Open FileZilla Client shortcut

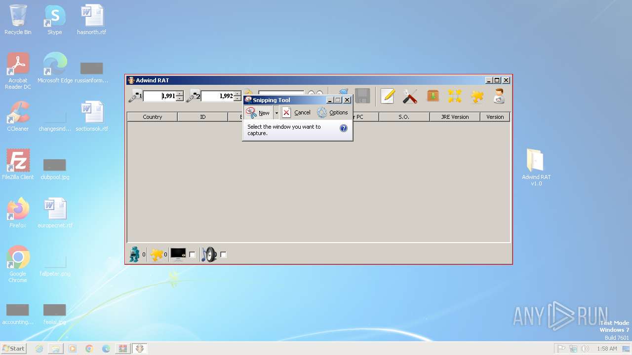[x=18, y=165]
